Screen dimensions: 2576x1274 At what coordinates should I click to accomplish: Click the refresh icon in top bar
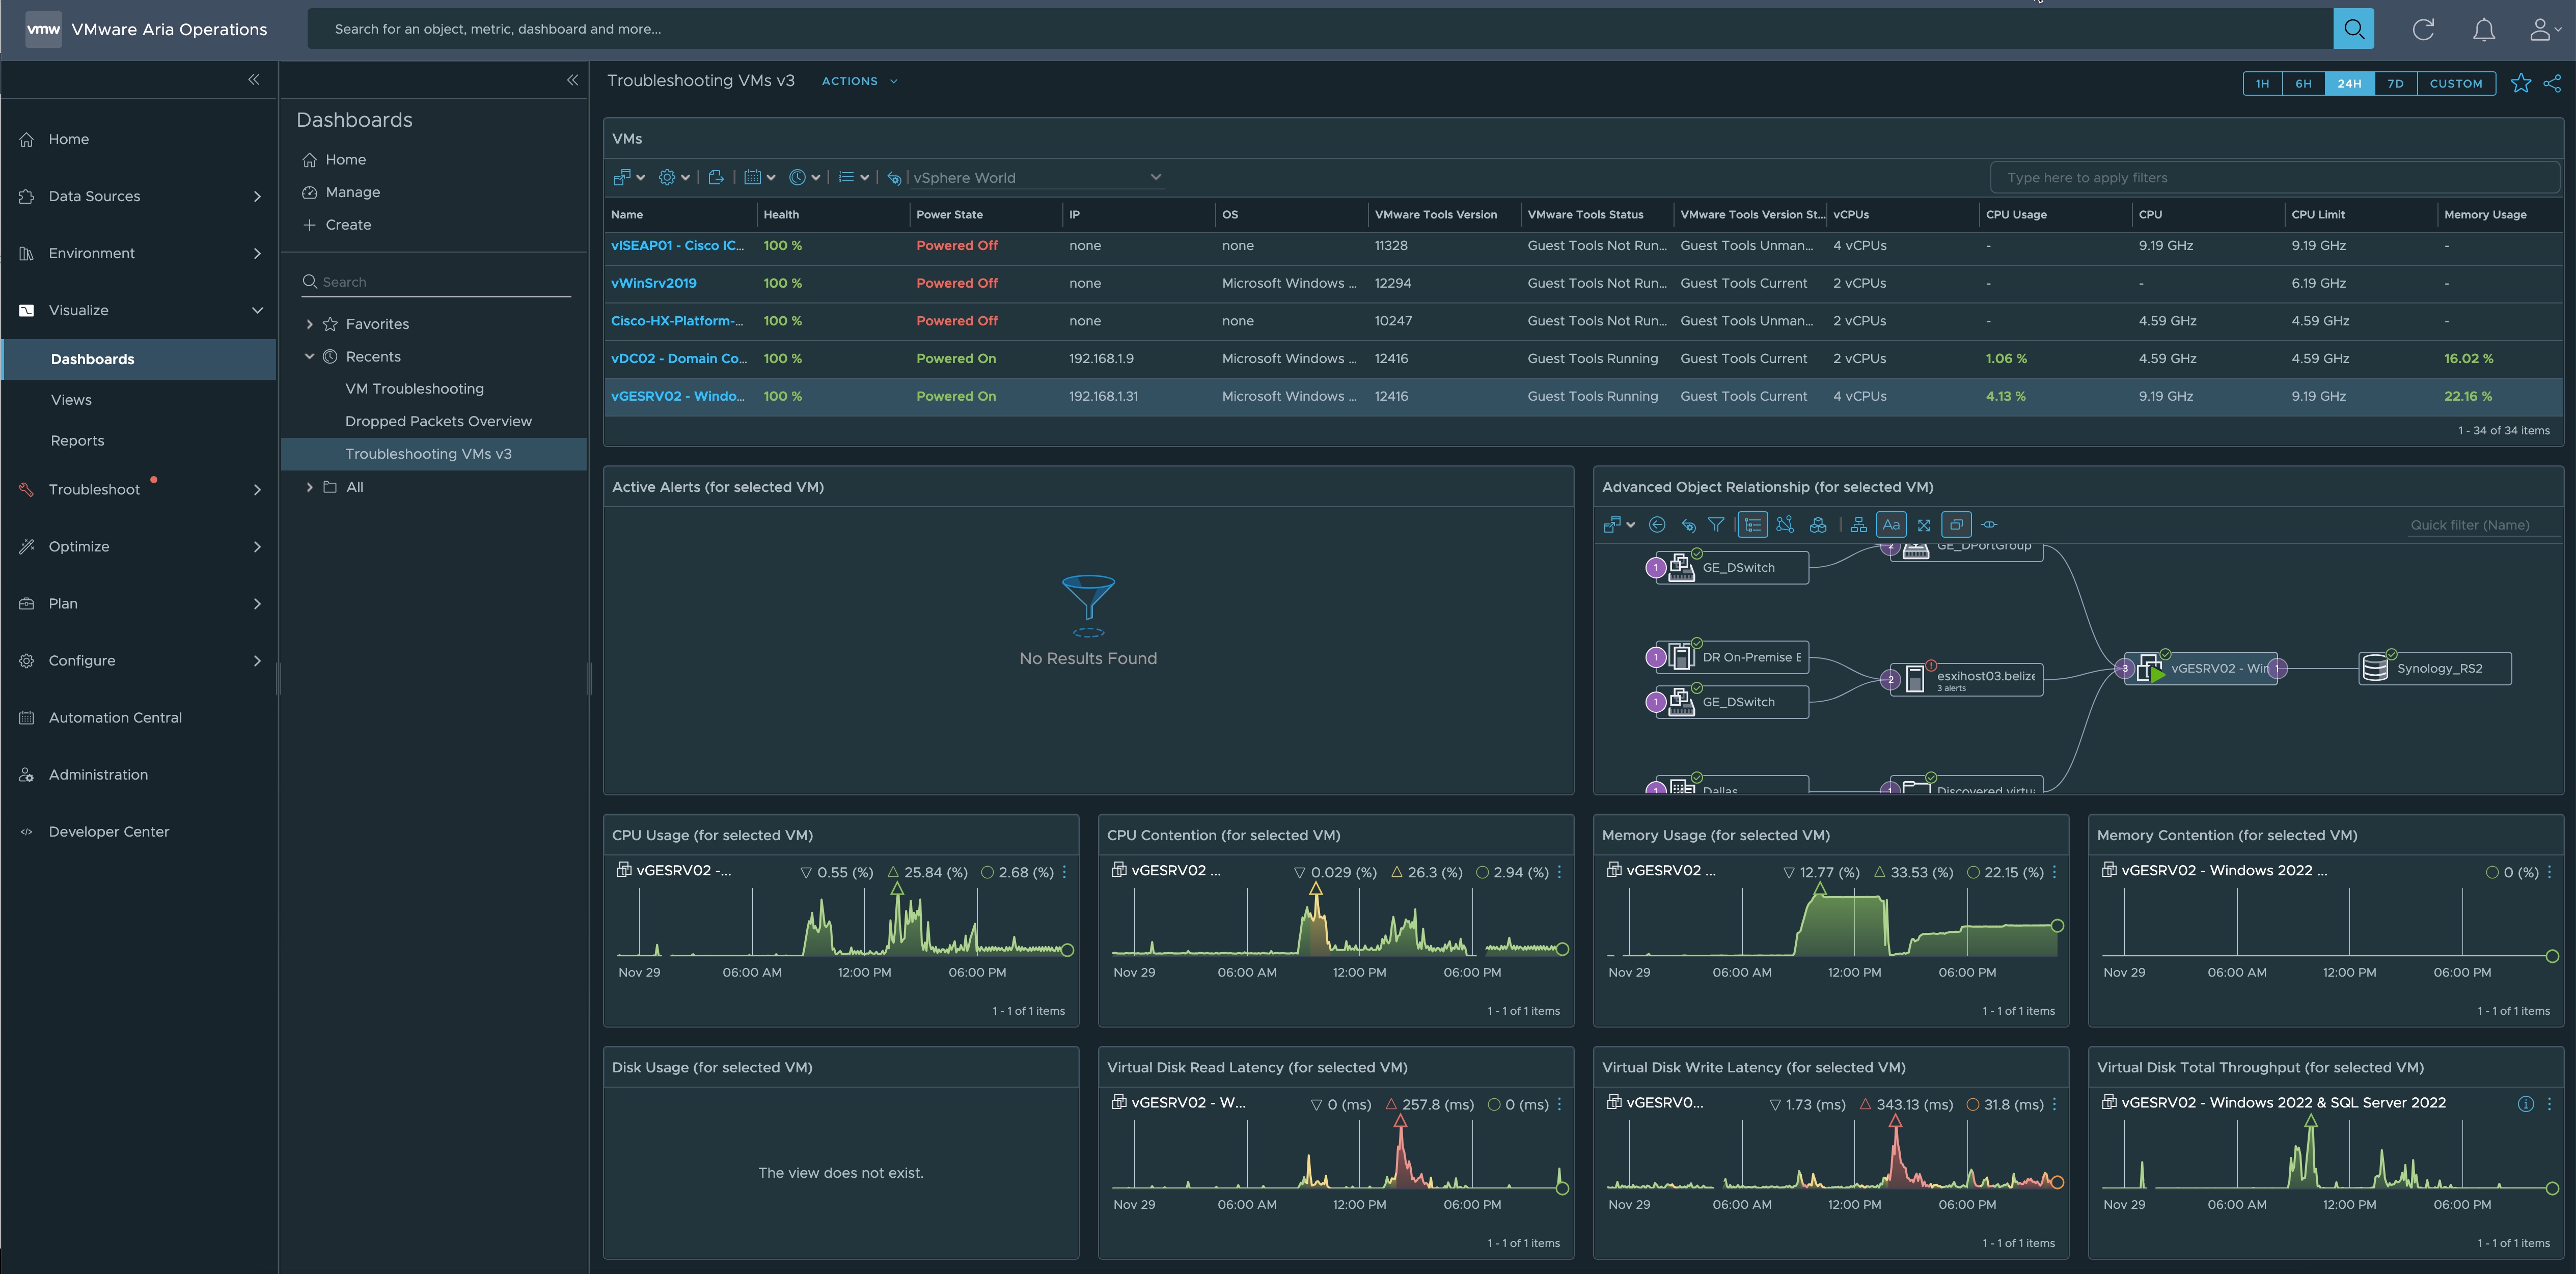coord(2423,29)
